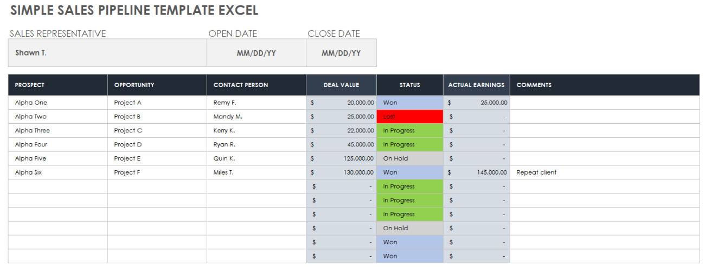Select the green In Progress cell for Alpha Three
705x267 pixels.
click(409, 131)
